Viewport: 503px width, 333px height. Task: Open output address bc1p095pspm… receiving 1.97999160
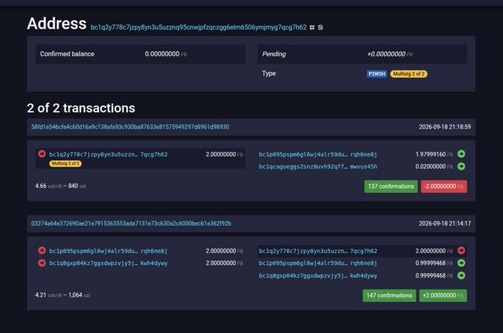[318, 155]
